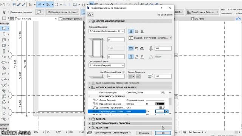Viewport: 242px width, 136px height.
Task: Select the basic straight-wall structure icon
Action: click(x=131, y=31)
